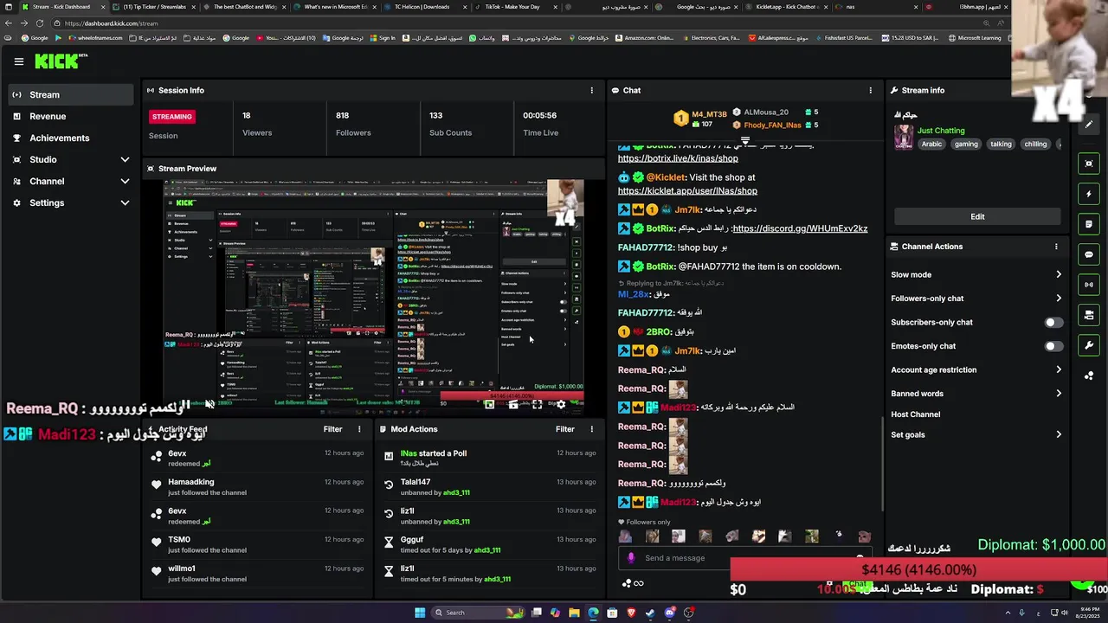1108x623 pixels.
Task: Switch to Kicklet.app browser tab
Action: (x=784, y=7)
